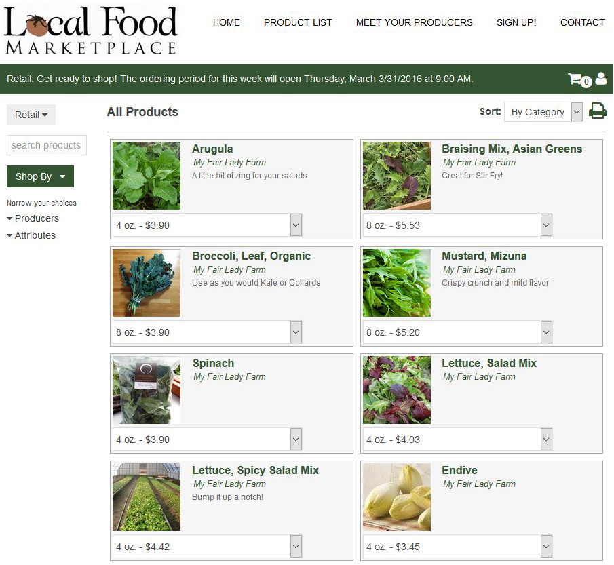
Task: Click the Shop By button
Action: pyautogui.click(x=40, y=176)
